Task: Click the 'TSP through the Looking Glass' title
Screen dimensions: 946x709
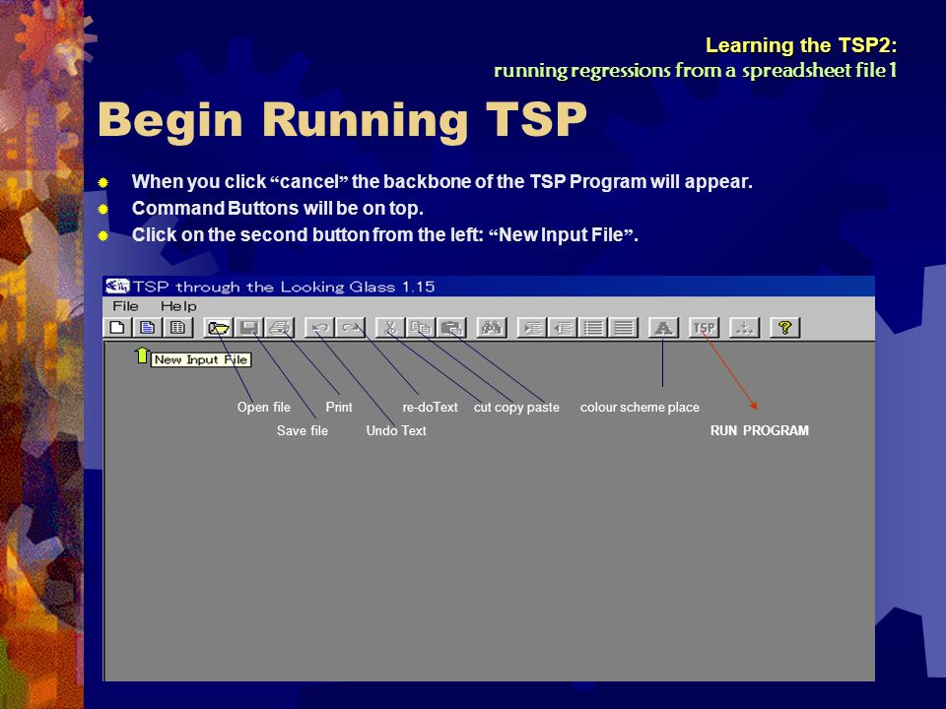Action: [x=284, y=287]
